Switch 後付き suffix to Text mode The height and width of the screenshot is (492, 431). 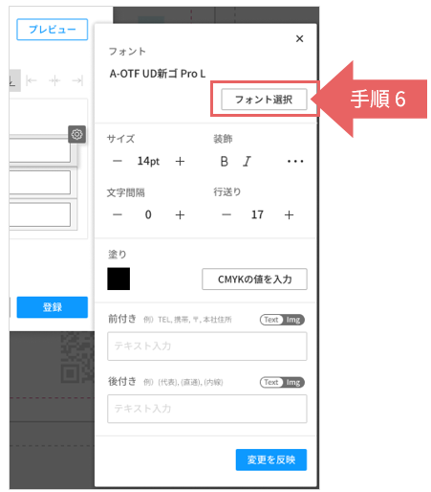click(271, 382)
